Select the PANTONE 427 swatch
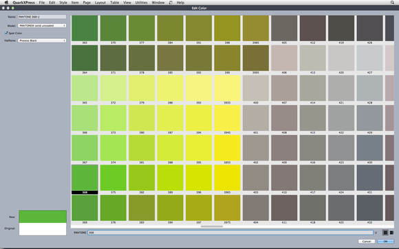This screenshot has width=399, height=249. (369, 58)
